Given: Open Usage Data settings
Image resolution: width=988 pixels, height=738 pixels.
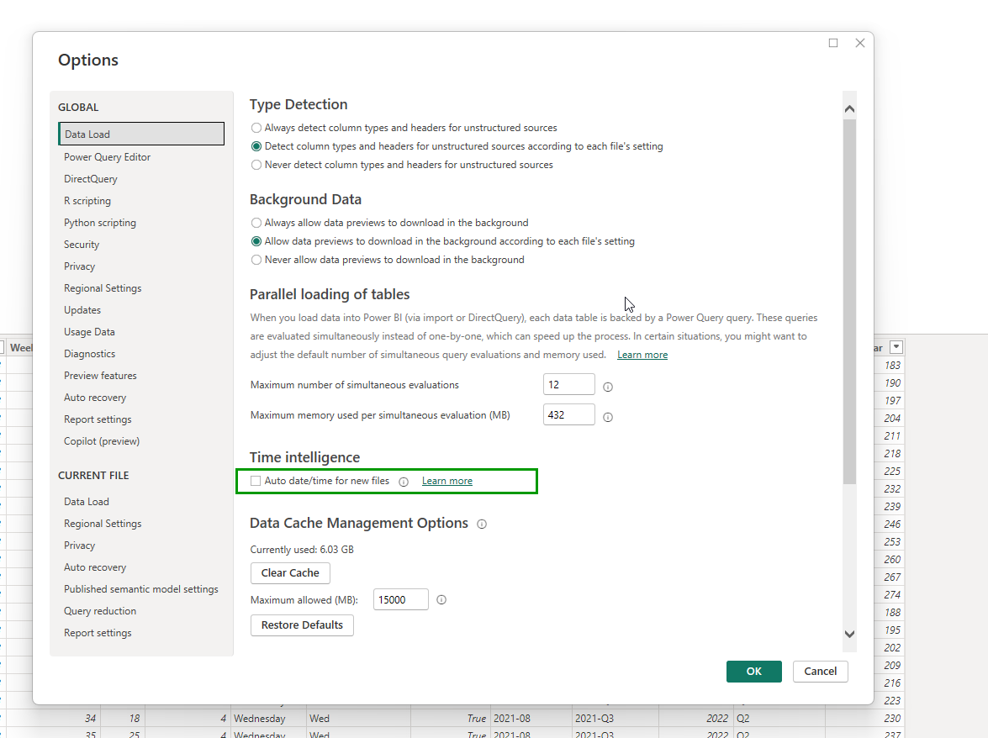Looking at the screenshot, I should (89, 332).
